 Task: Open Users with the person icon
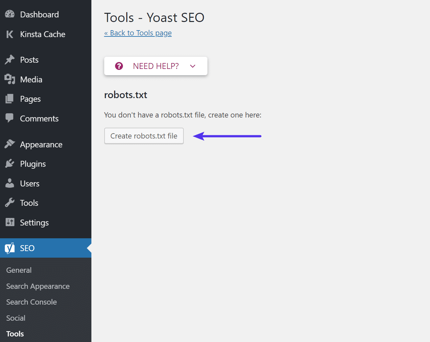click(x=10, y=183)
